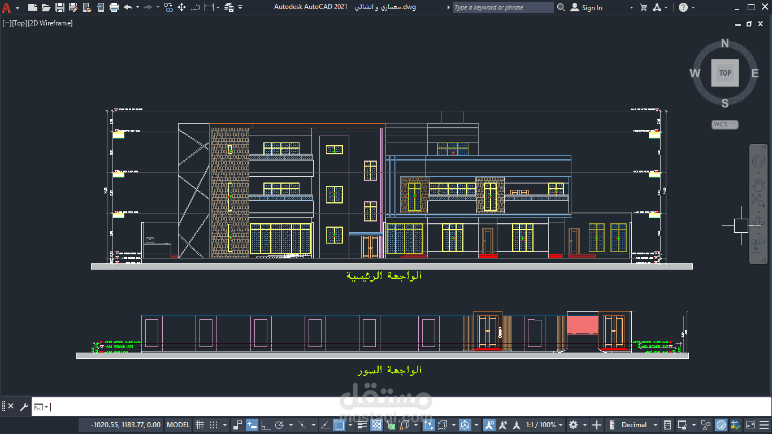Open the Autodesk App Store cart
The width and height of the screenshot is (772, 434).
(643, 8)
